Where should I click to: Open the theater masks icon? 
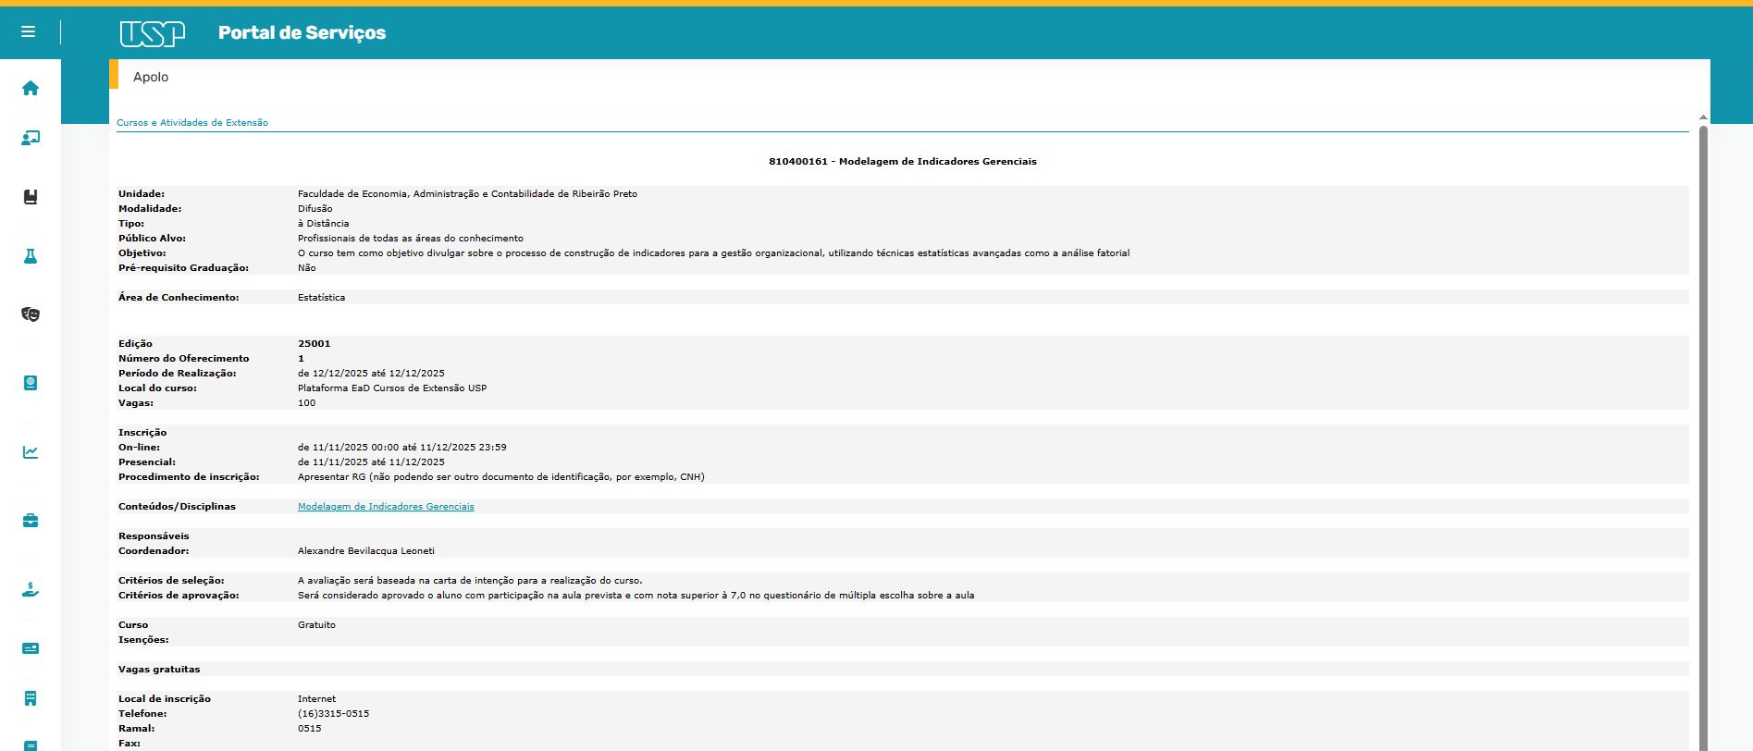pos(31,314)
